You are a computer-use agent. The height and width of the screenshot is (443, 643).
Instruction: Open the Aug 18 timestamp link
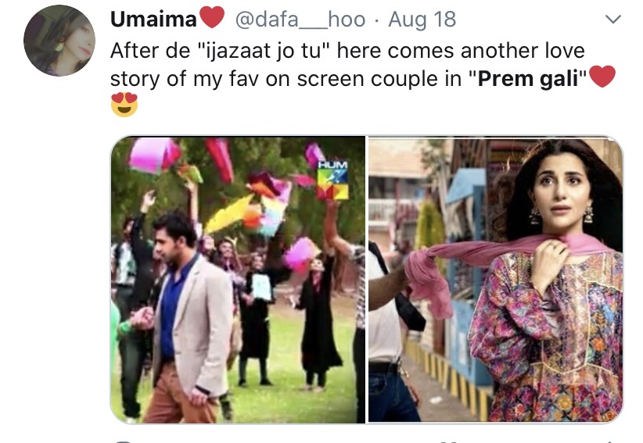click(x=422, y=20)
